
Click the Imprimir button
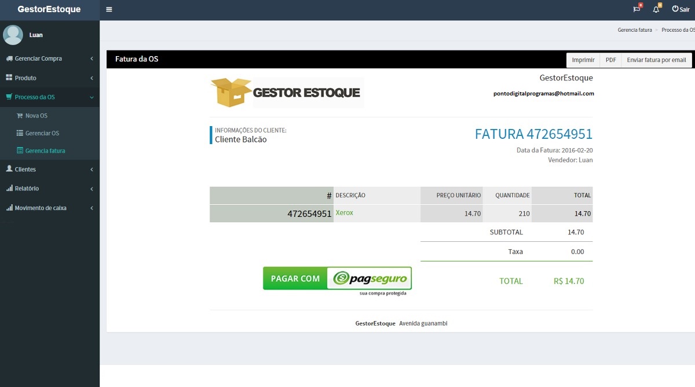[x=583, y=60]
